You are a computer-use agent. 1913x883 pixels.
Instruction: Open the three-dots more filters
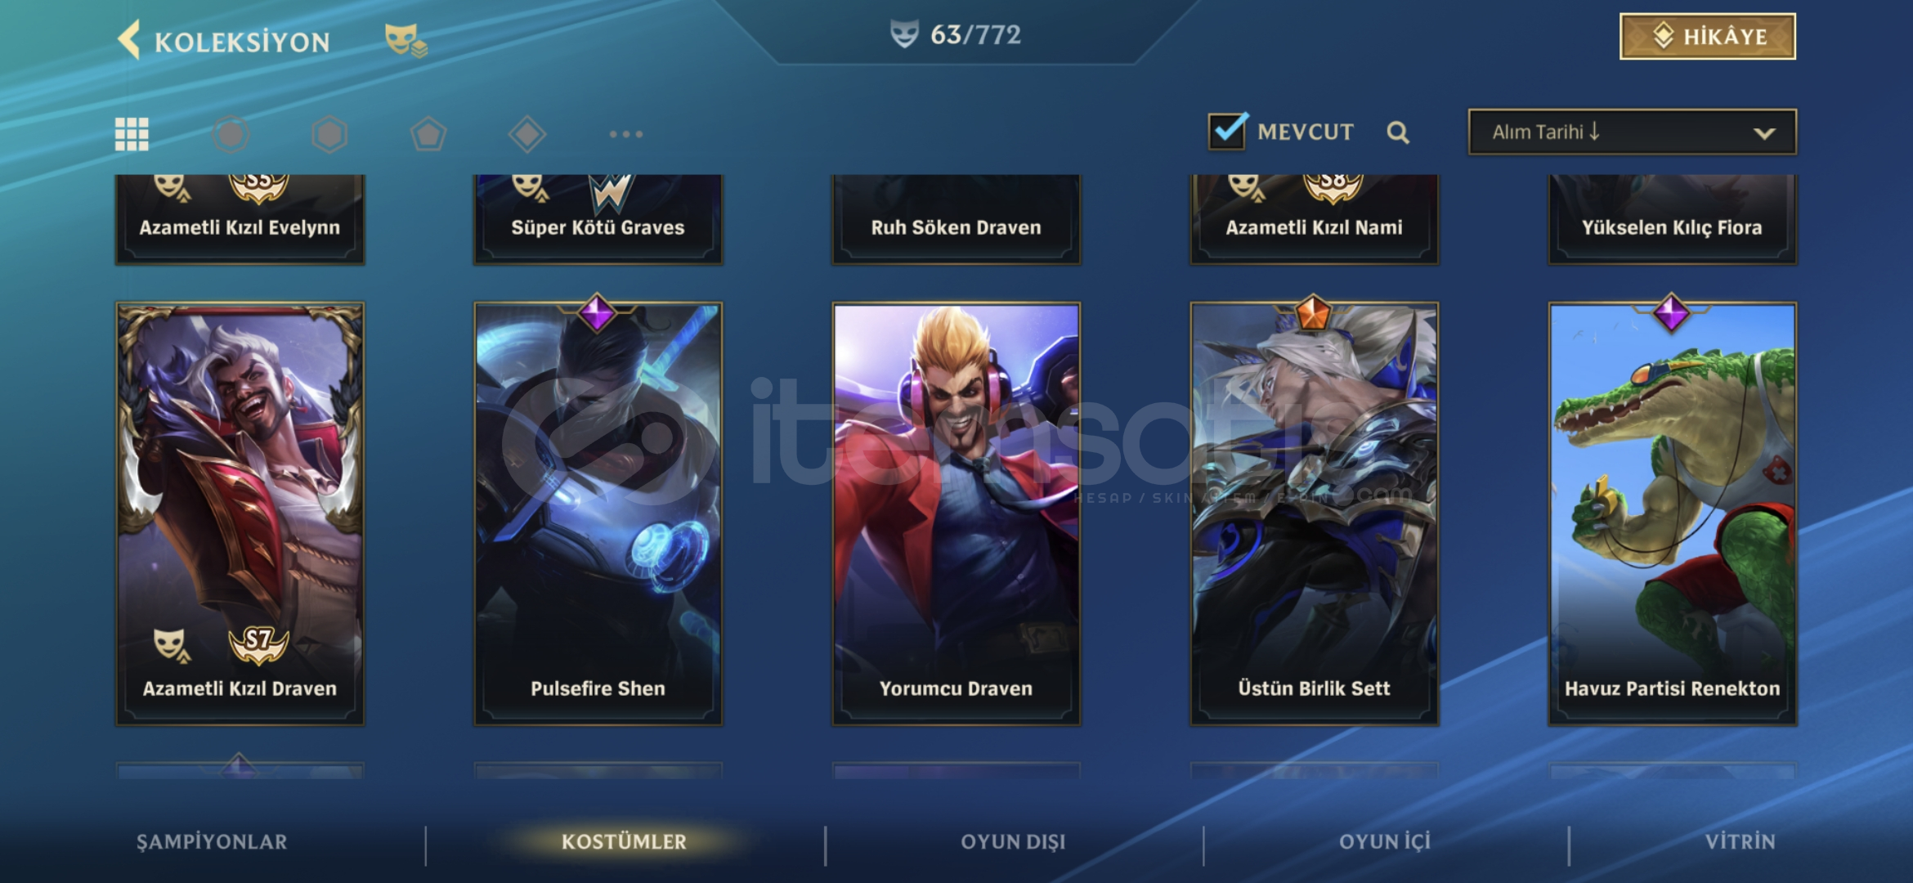(626, 134)
